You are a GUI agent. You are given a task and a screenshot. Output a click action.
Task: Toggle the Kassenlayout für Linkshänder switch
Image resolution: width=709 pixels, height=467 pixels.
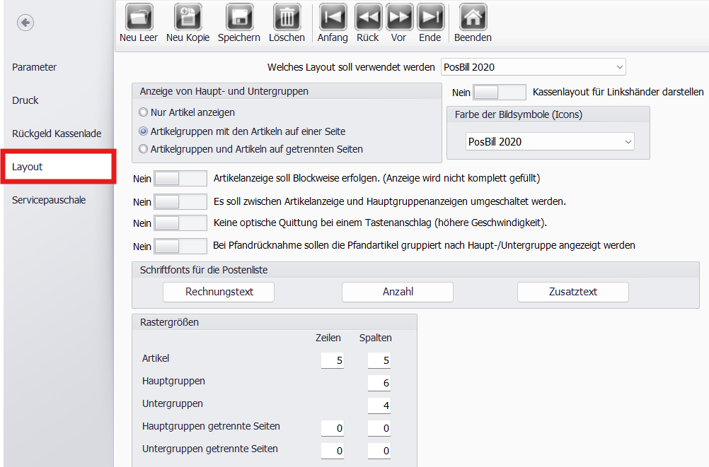coord(499,92)
